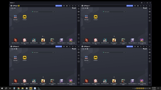Image resolution: width=161 pixels, height=90 pixels.
Task: Raise volume in LDPlayer 9 sidebar
Action: pos(79,14)
